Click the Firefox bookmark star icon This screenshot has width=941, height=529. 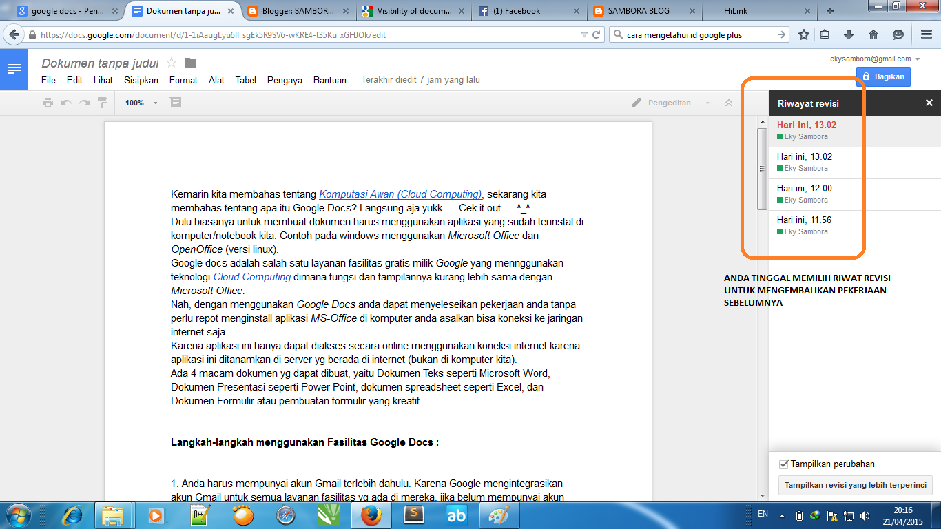803,34
